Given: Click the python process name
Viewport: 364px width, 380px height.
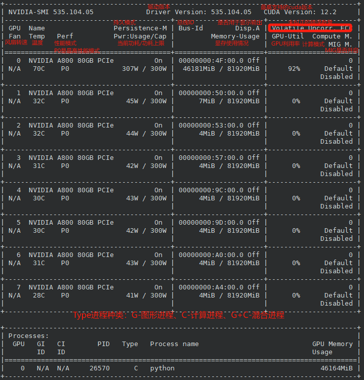Looking at the screenshot, I should click(162, 368).
